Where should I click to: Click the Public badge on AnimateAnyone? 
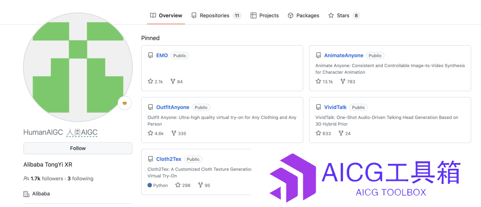[375, 56]
